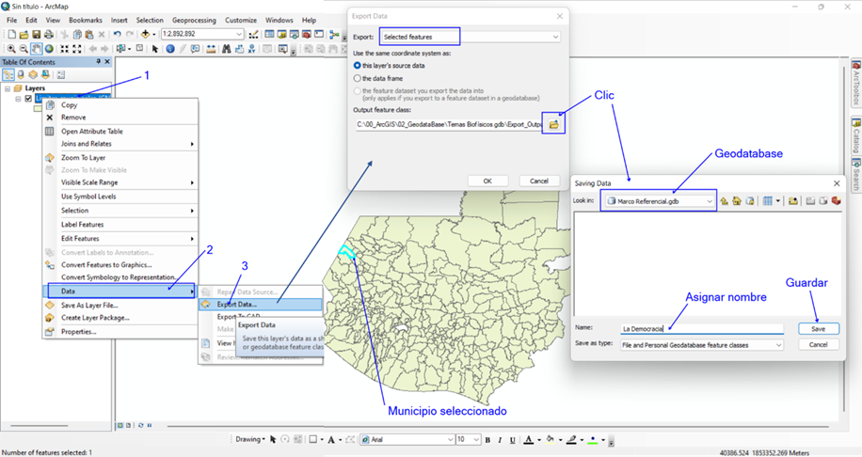Collapse the Layers tree node
The width and height of the screenshot is (862, 457).
(8, 88)
